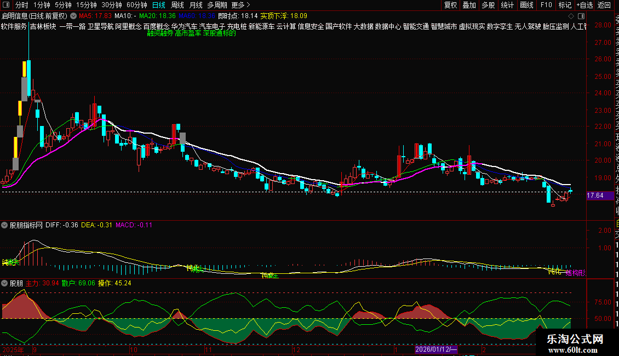
Task: Click the 一带一路 concept tag
Action: [x=73, y=26]
